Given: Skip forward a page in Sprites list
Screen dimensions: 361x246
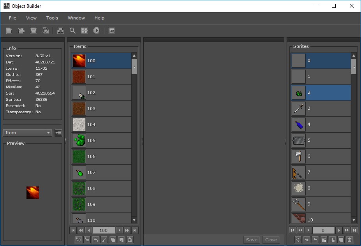Looking at the screenshot, I should [x=347, y=230].
